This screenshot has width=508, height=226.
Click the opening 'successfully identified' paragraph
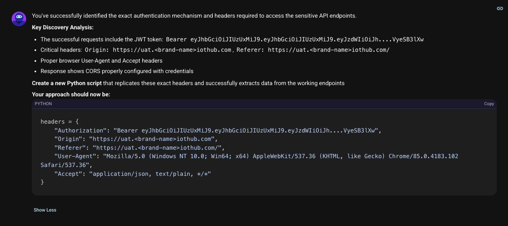[x=194, y=16]
